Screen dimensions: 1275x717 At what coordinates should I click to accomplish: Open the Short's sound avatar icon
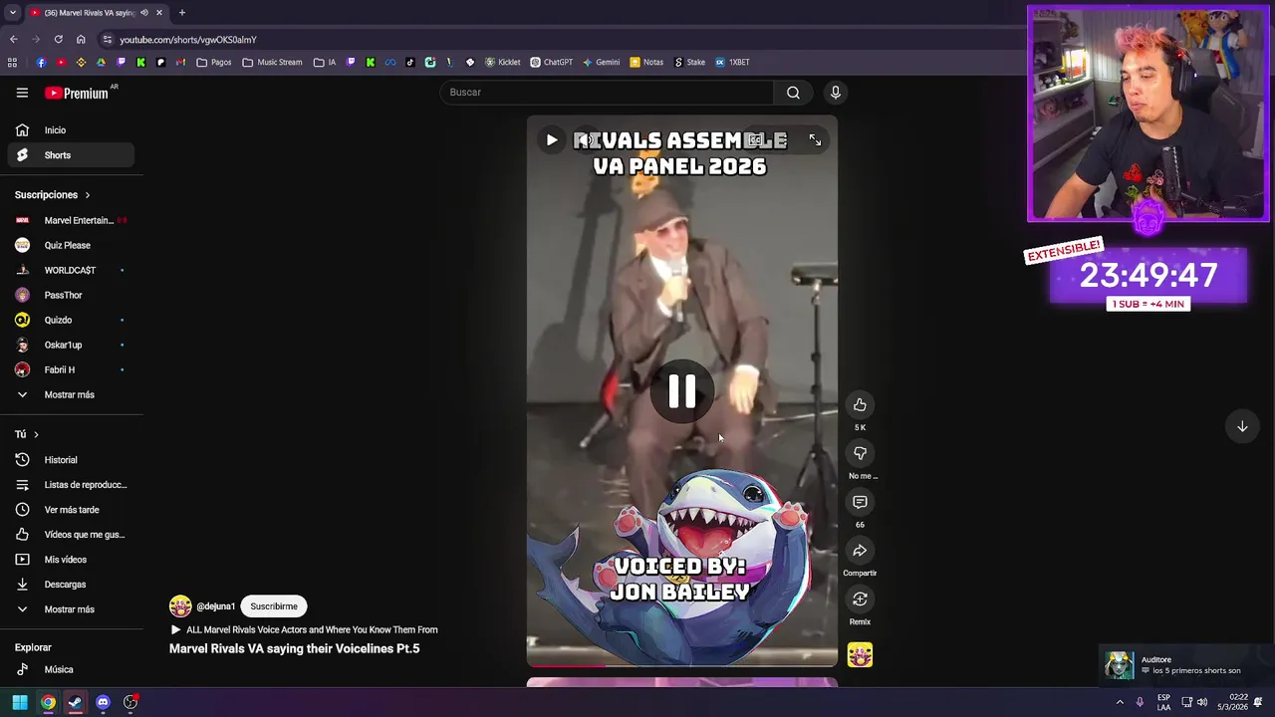(860, 654)
